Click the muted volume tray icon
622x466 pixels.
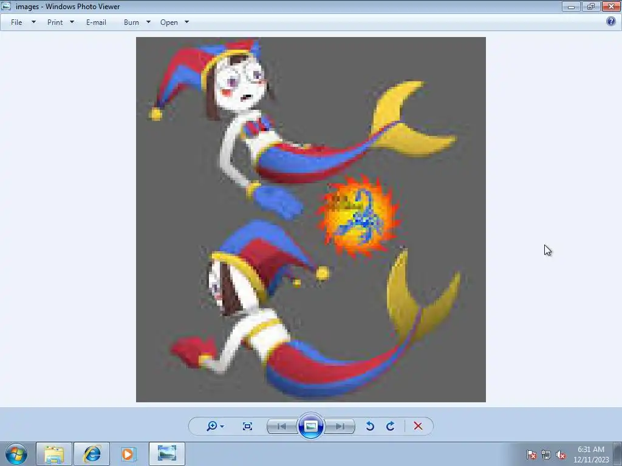[561, 454]
